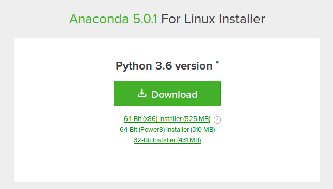
Task: Click the 3.6 number in Python heading
Action: [x=164, y=66]
